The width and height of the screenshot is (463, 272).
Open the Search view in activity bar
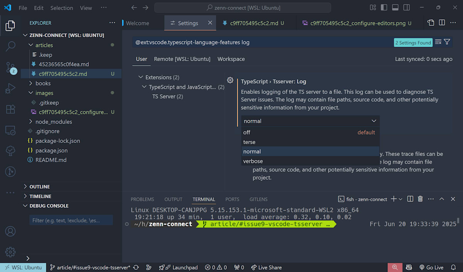[10, 47]
